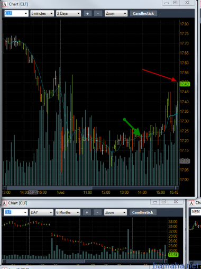Click the 17.49 current price marker
This screenshot has width=201, height=269.
click(x=185, y=84)
